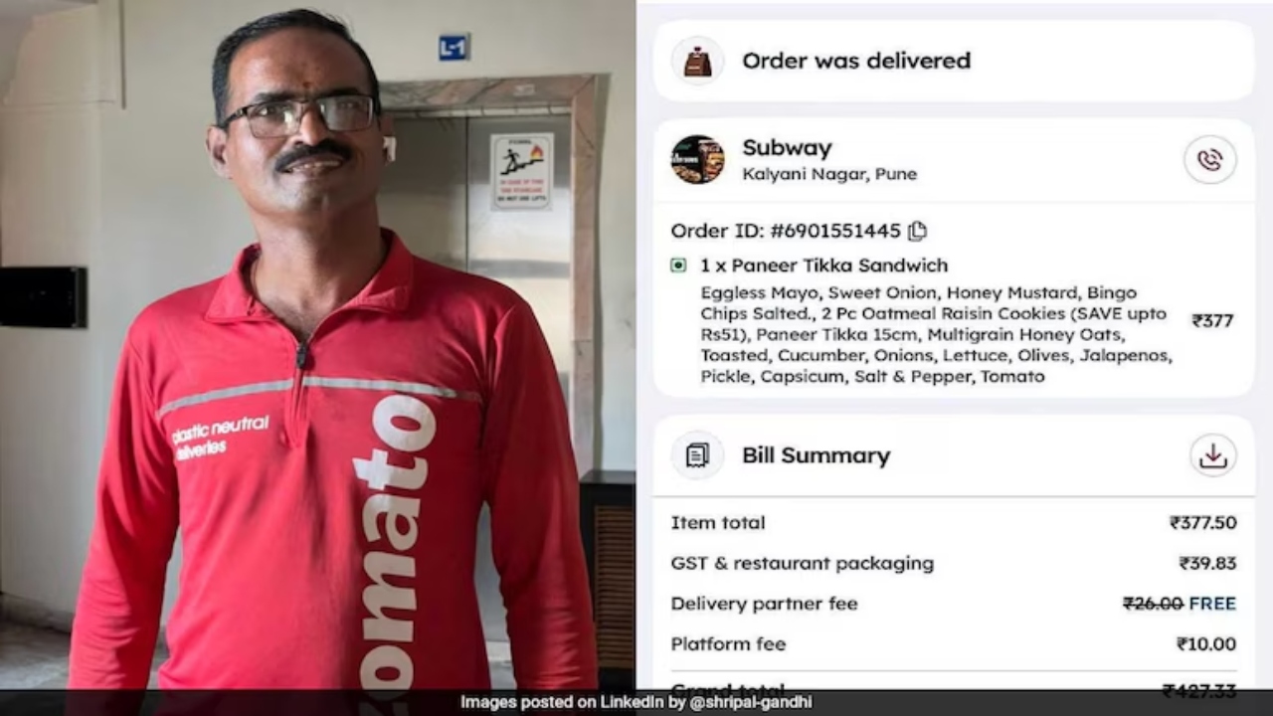Tap the delivered order bag icon
The width and height of the screenshot is (1273, 716).
click(x=697, y=61)
